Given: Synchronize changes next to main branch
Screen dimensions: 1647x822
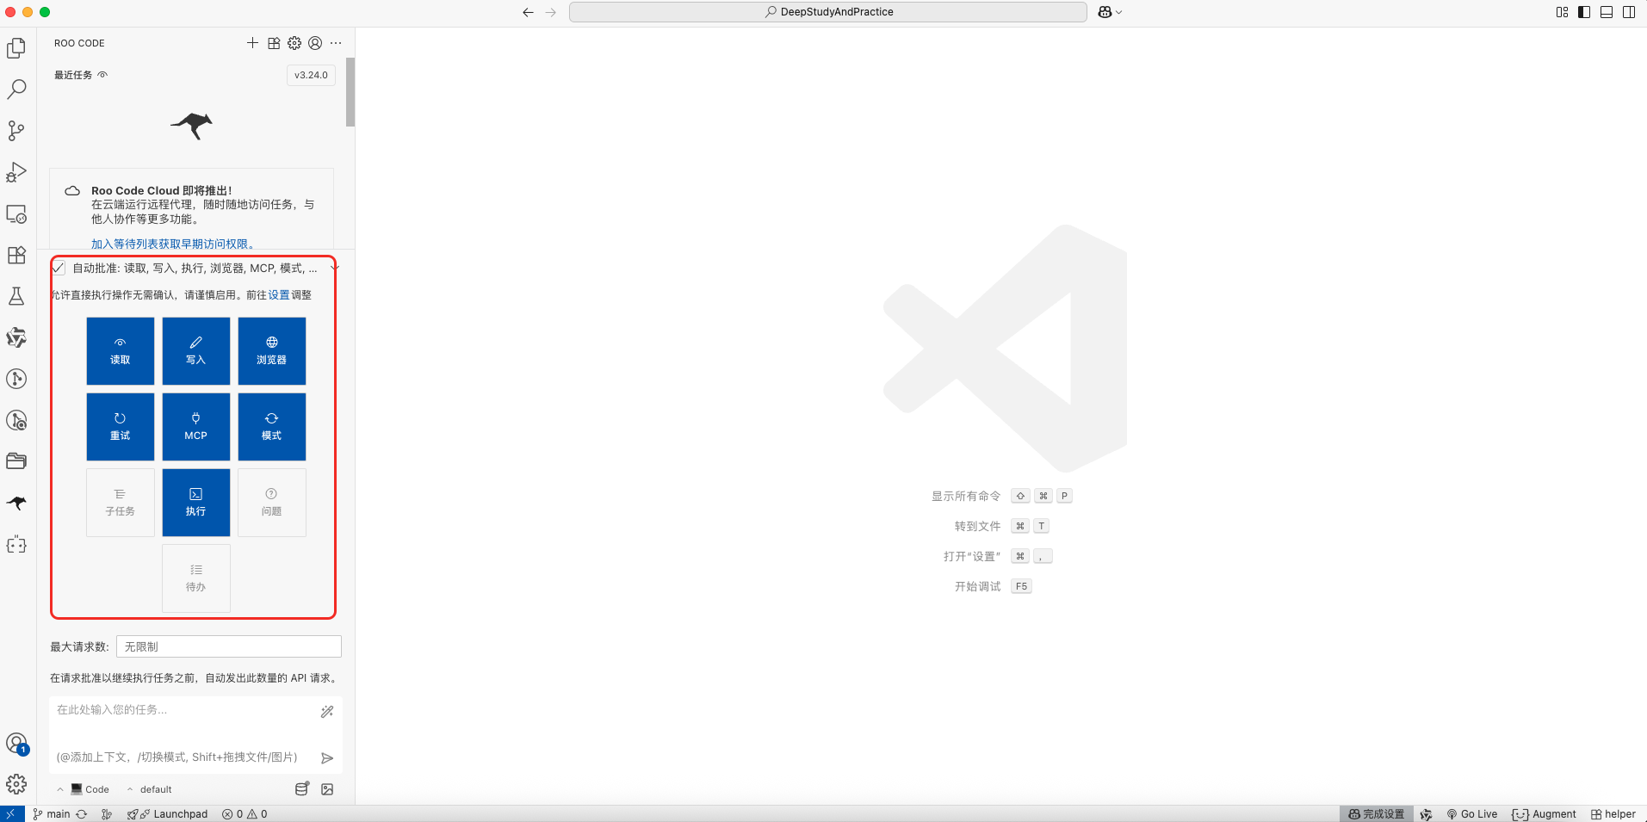Looking at the screenshot, I should coord(82,814).
